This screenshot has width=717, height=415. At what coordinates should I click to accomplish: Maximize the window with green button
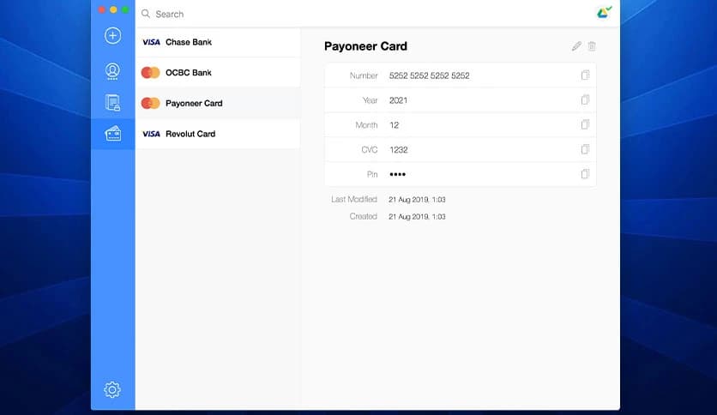[x=125, y=9]
